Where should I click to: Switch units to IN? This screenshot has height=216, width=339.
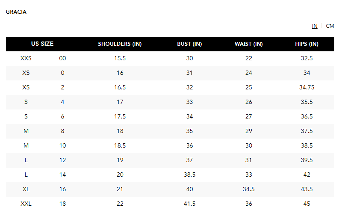[x=315, y=26]
